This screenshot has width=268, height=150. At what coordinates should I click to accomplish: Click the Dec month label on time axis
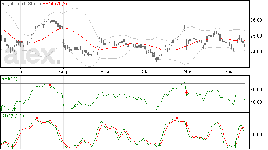(228, 71)
